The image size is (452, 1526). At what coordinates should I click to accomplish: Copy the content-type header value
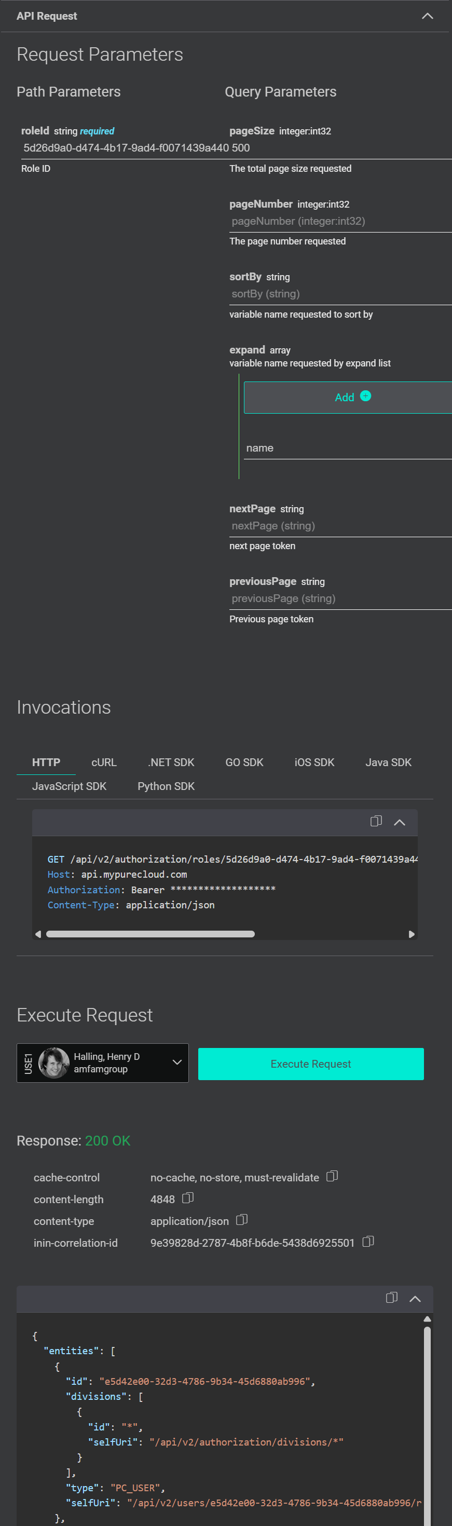[x=242, y=1220]
